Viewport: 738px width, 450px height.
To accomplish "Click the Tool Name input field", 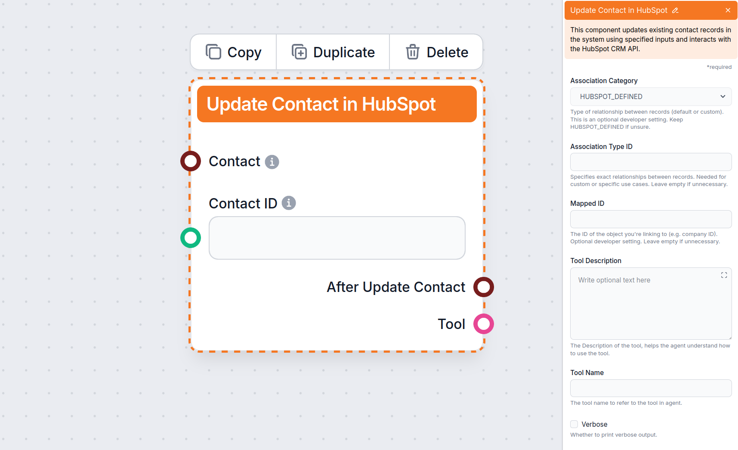I will [650, 388].
